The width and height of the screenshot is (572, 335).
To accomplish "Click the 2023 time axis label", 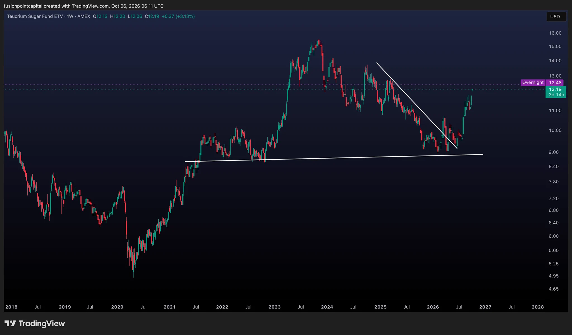I will 275,307.
